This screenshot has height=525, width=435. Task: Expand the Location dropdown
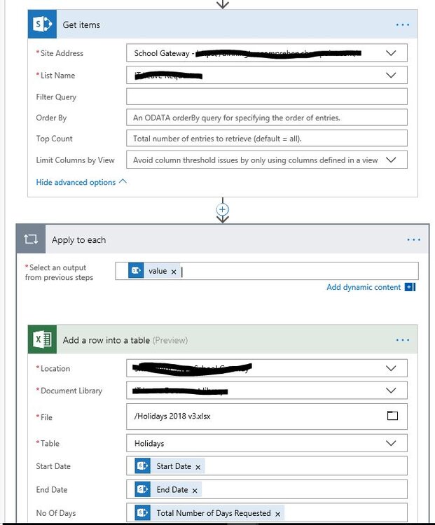point(391,368)
